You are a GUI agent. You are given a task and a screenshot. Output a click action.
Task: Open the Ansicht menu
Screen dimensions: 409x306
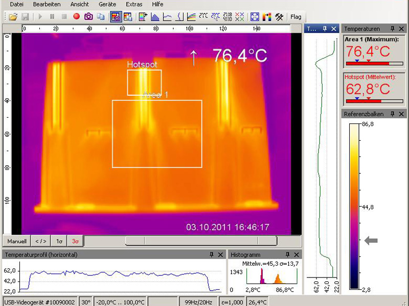(80, 4)
